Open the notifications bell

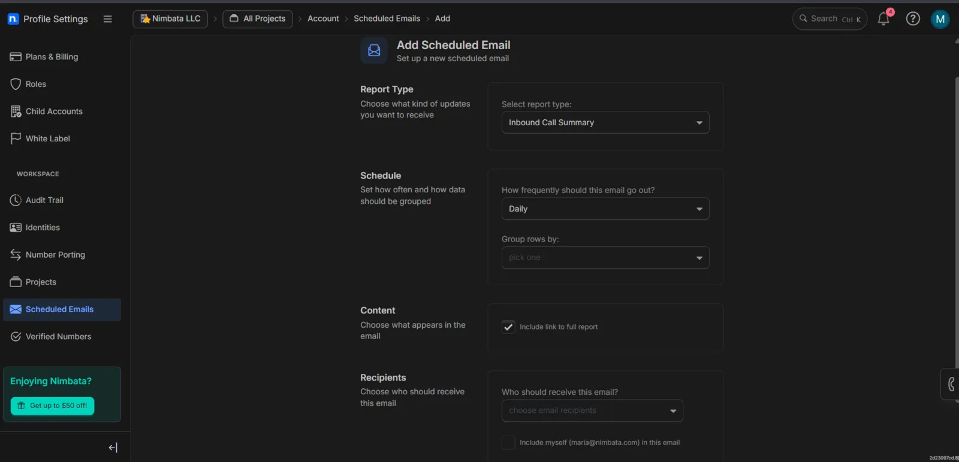pos(883,19)
